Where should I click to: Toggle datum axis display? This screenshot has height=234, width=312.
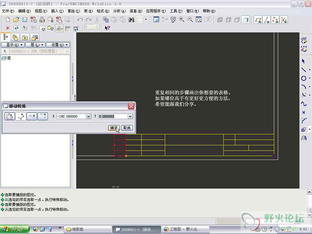[267, 20]
